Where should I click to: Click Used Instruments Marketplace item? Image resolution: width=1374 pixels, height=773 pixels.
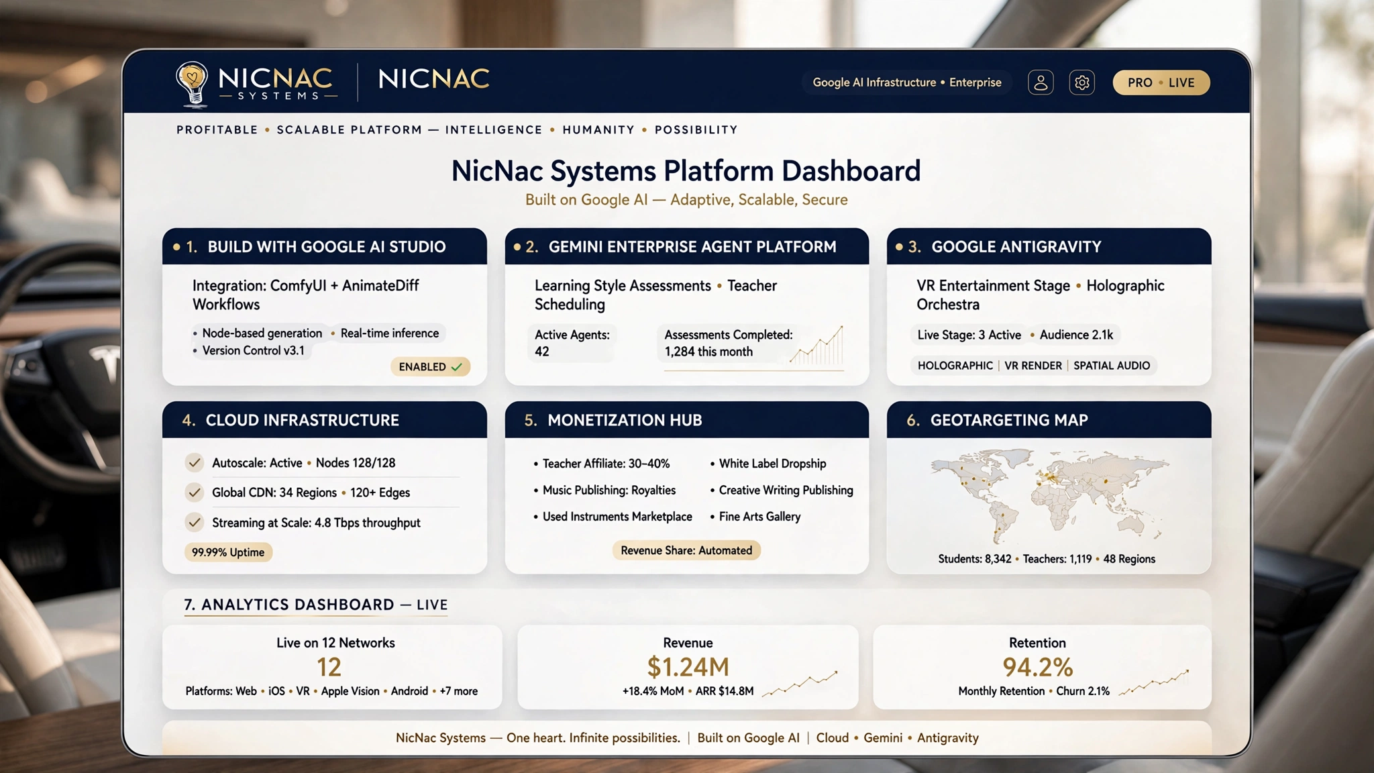617,517
